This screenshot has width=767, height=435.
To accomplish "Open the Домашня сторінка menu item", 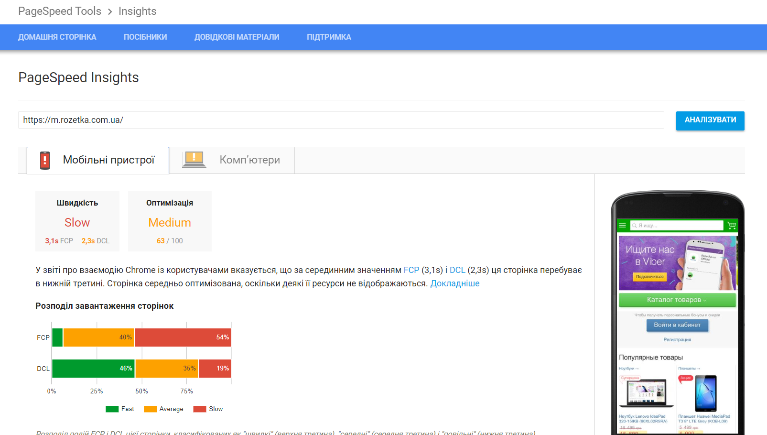I will (x=57, y=37).
